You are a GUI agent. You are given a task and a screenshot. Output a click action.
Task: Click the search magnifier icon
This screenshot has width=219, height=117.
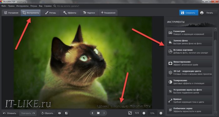click(54, 6)
